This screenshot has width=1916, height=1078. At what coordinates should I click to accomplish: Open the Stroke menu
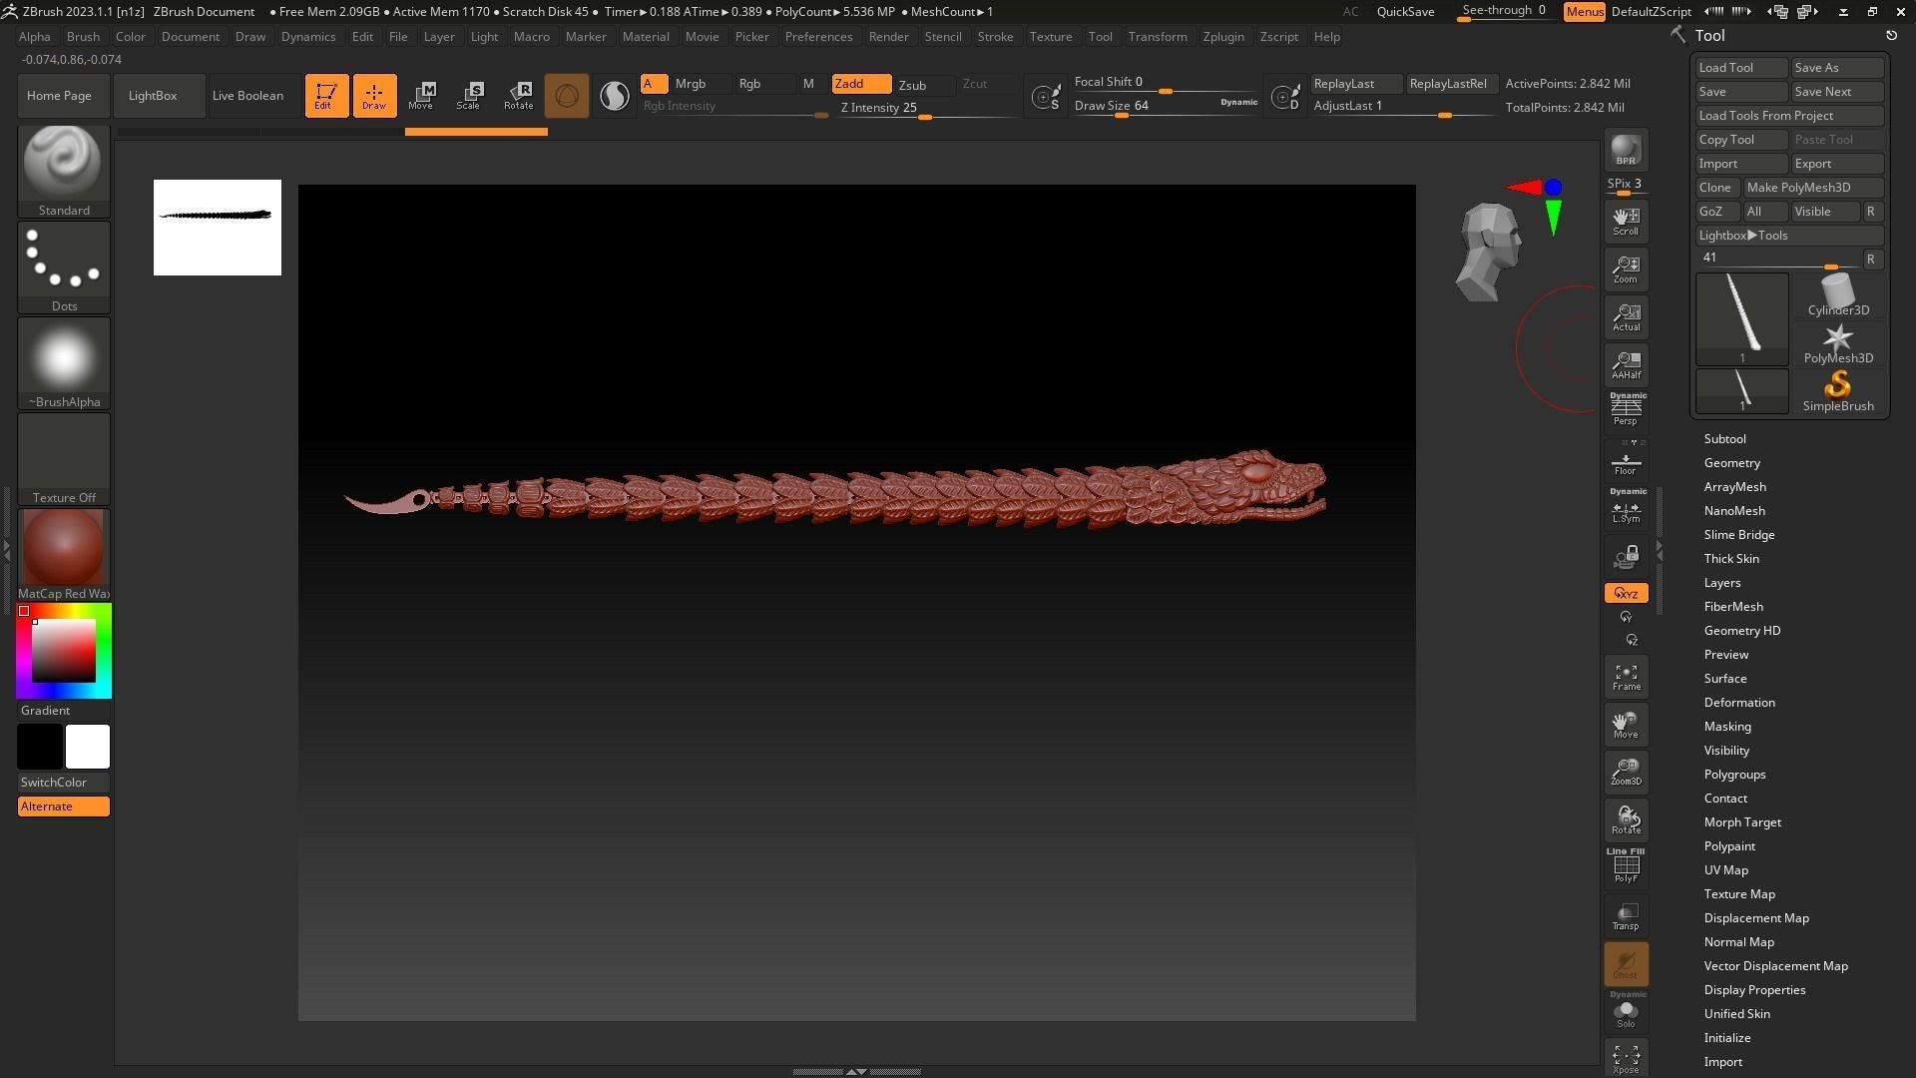point(995,37)
